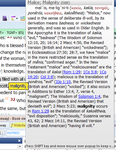Click verse number 32 in Bible text
Screen dimensions: 116x150
(x=13, y=100)
